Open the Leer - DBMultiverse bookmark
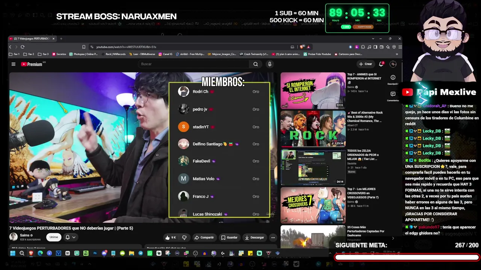Screen dimensions: 481x270 tap(142, 54)
